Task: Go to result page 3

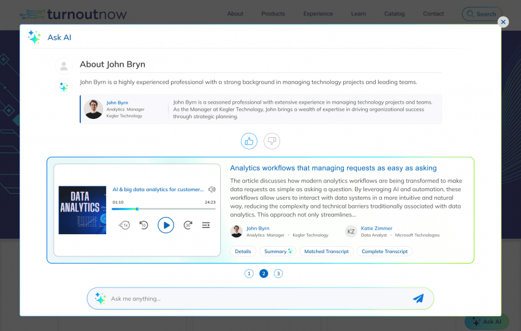Action: 278,273
